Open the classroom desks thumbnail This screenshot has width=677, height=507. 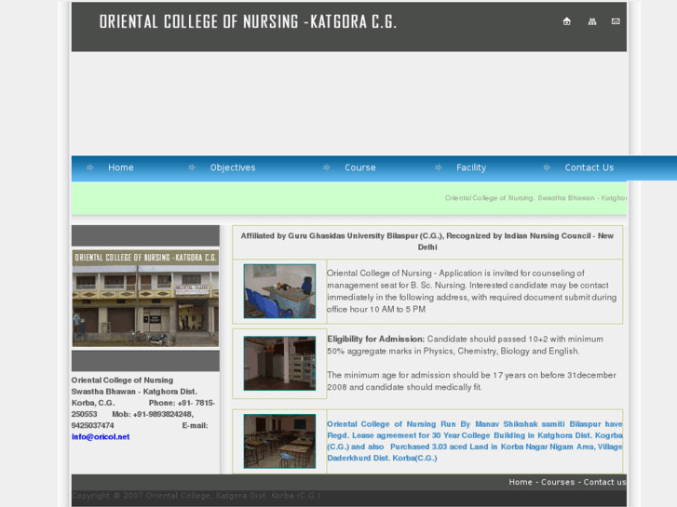pyautogui.click(x=279, y=441)
